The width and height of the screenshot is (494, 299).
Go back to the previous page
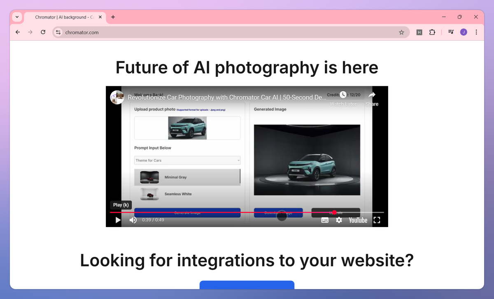(18, 32)
